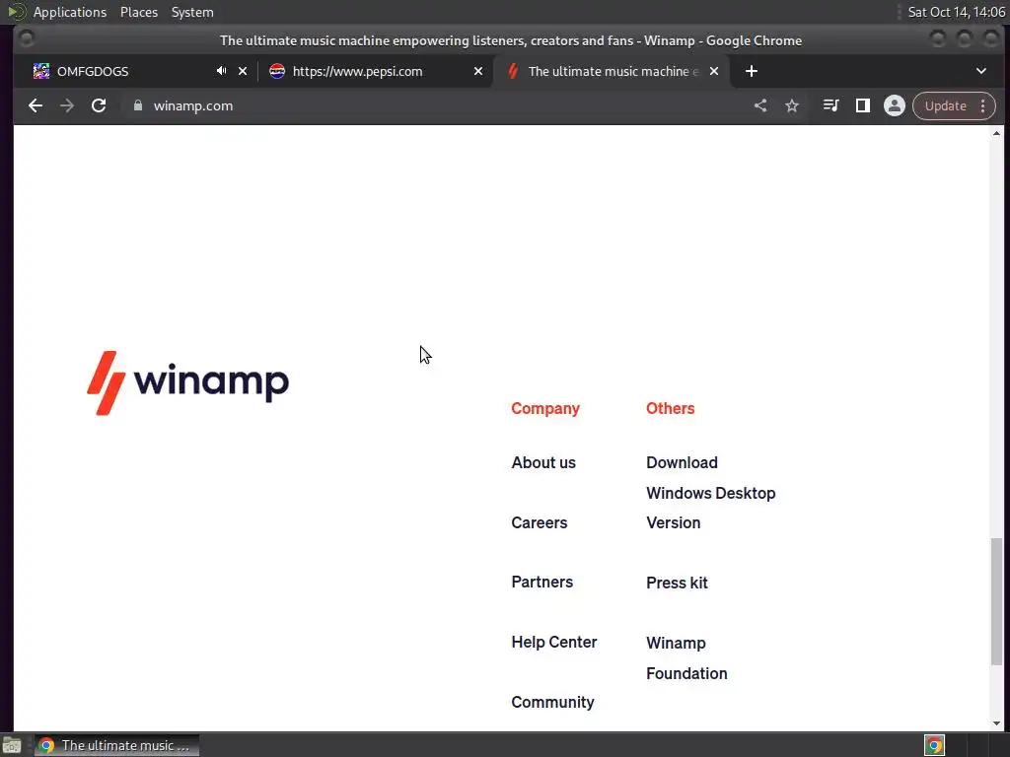The height and width of the screenshot is (757, 1010).
Task: Click the Winamp logo in footer
Action: pos(188,382)
